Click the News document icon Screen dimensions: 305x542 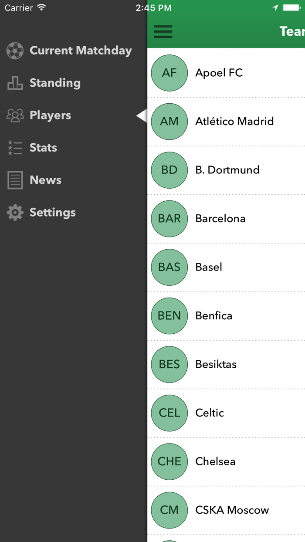[15, 180]
